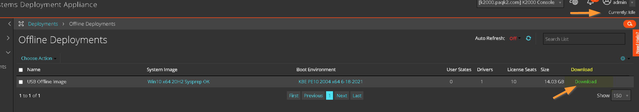Image resolution: width=639 pixels, height=112 pixels.
Task: Open the gear settings icon above table
Action: pos(623,58)
